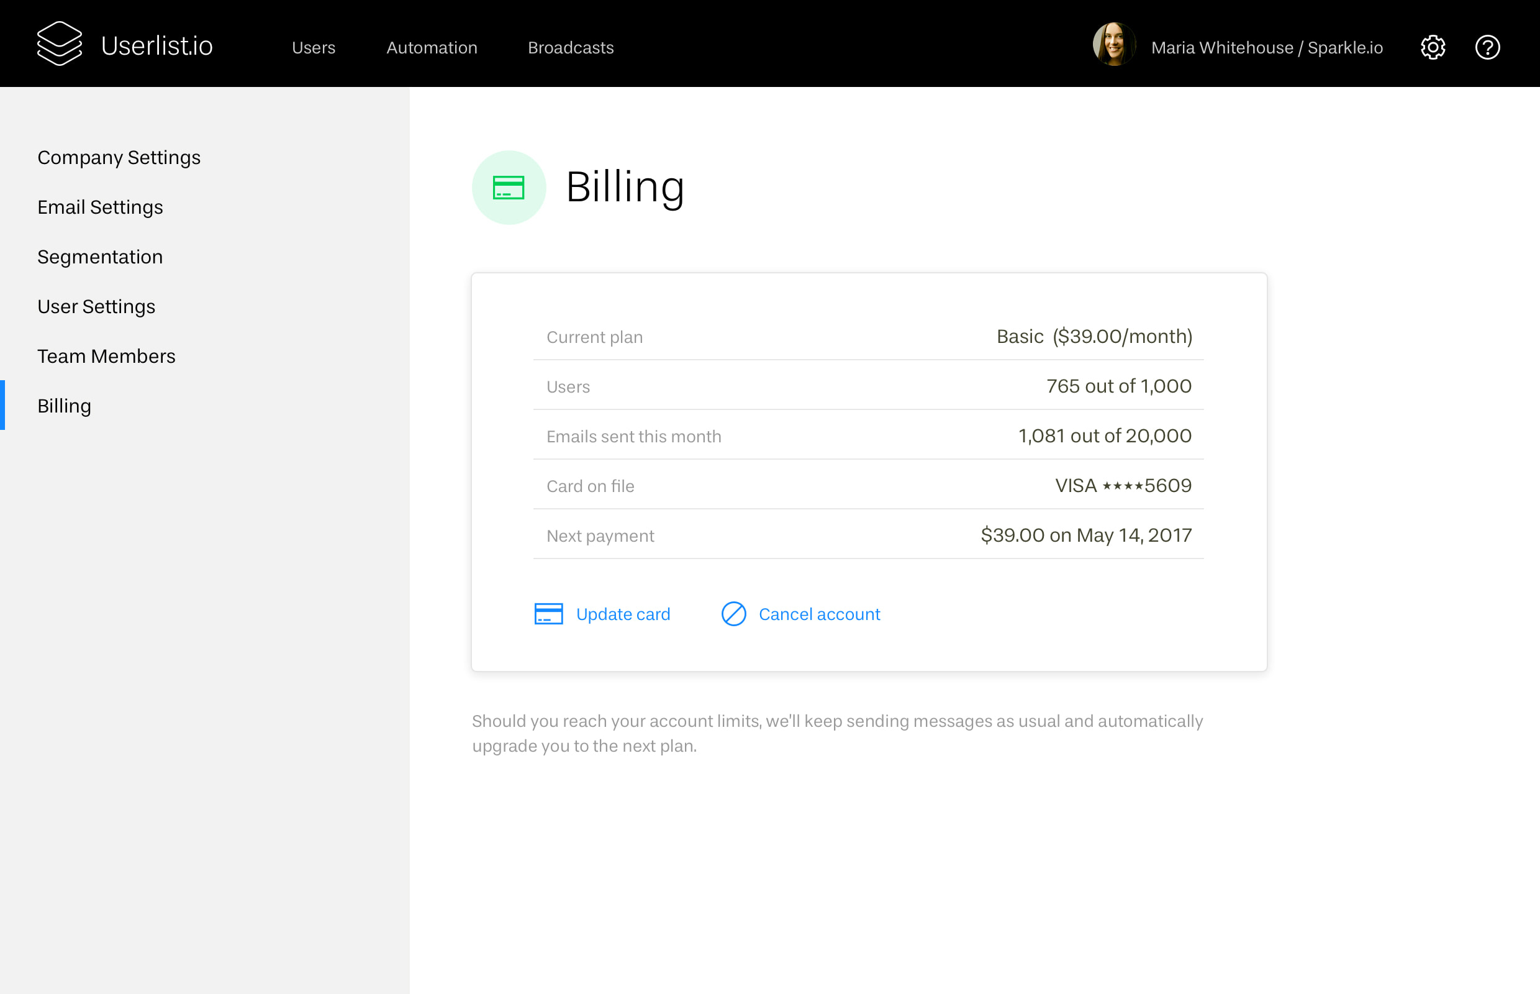Click the help question mark icon
The height and width of the screenshot is (994, 1540).
click(x=1488, y=47)
